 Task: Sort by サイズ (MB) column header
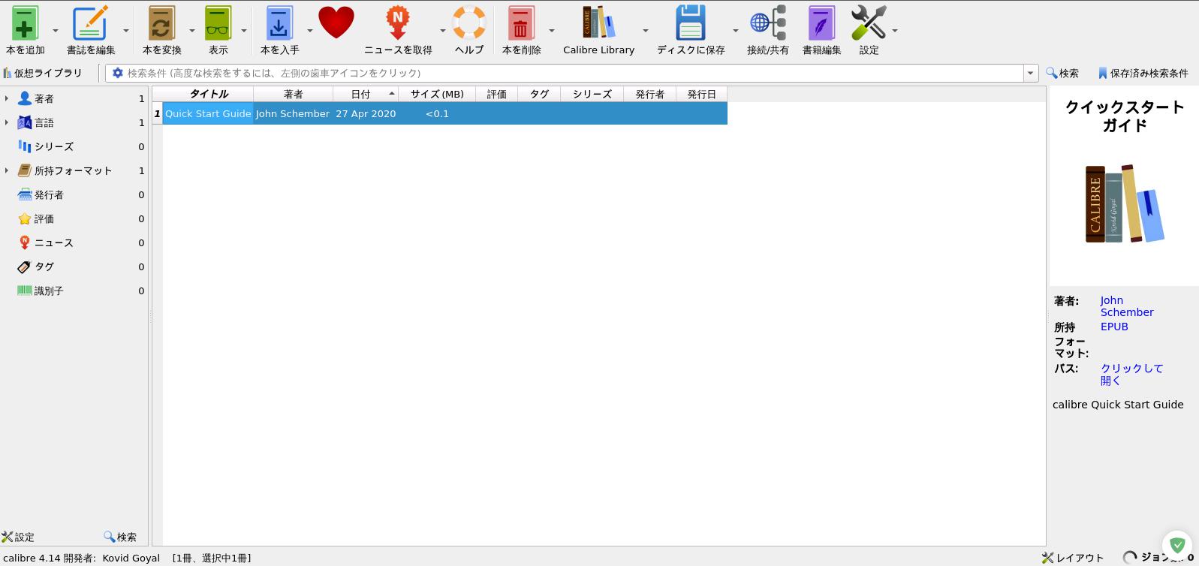click(437, 94)
